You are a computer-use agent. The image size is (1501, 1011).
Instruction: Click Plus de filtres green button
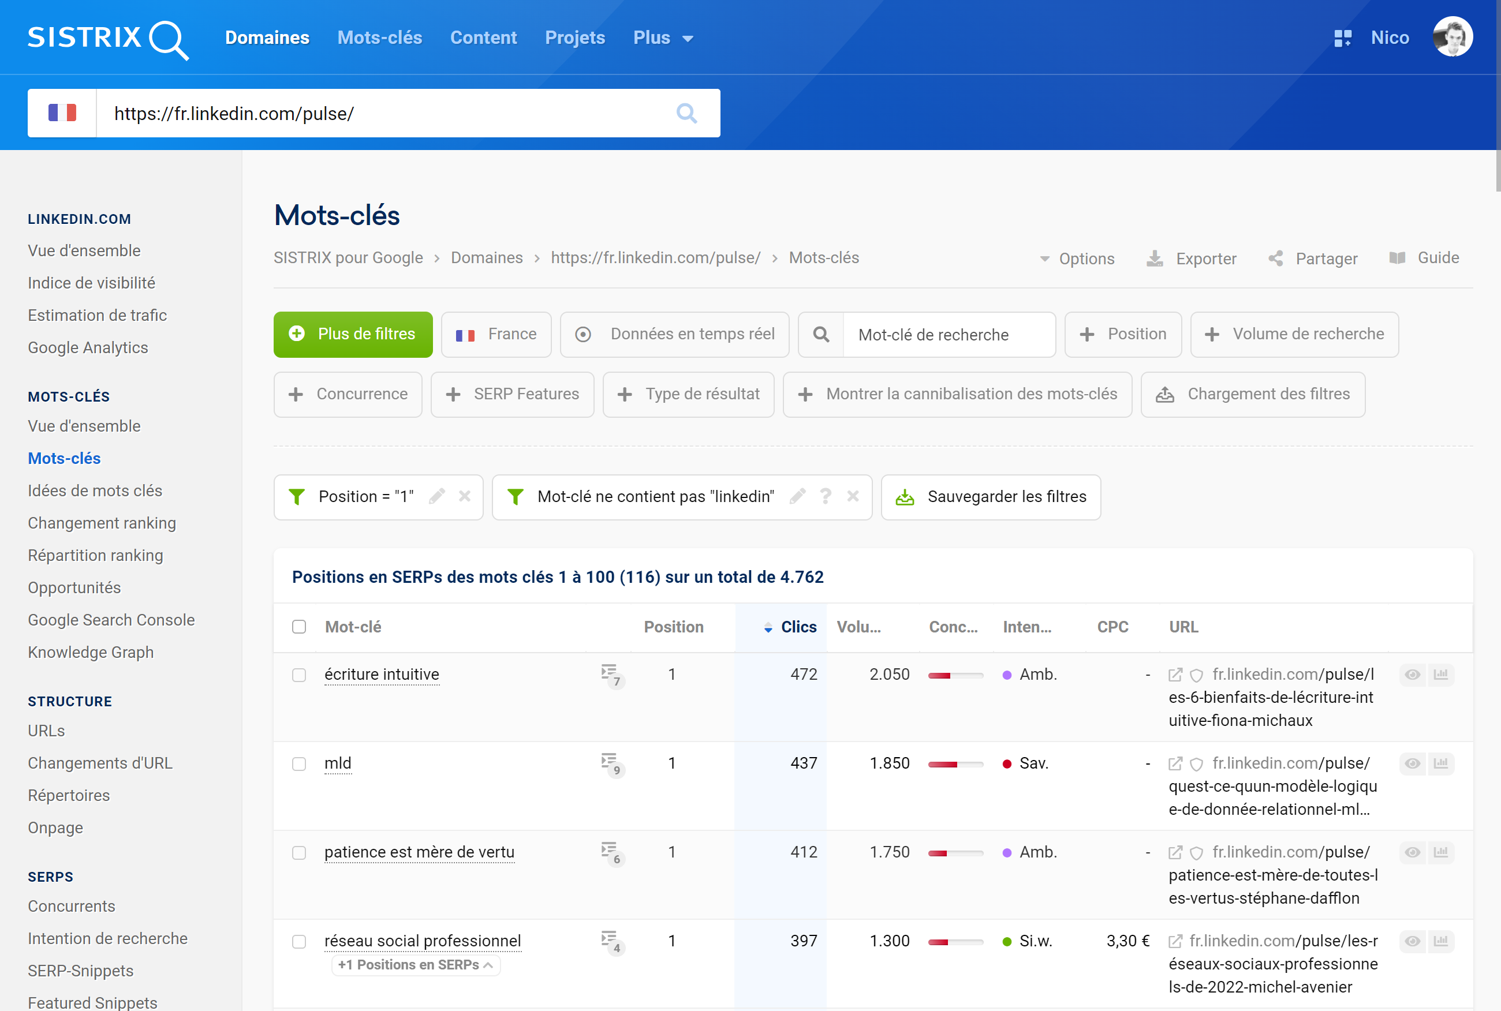pos(353,334)
